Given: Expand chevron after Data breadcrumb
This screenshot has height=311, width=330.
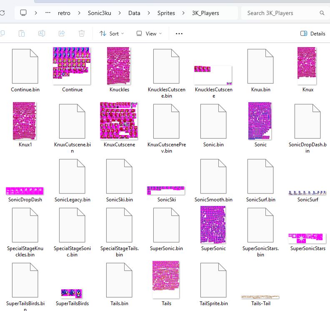Looking at the screenshot, I should 149,13.
